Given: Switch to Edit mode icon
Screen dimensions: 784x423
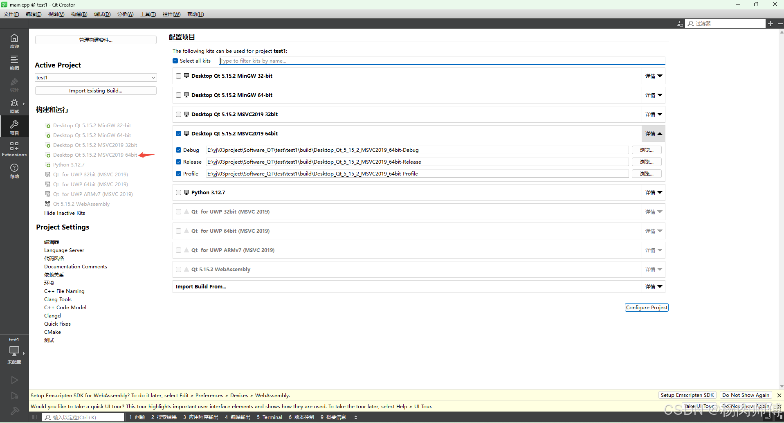Looking at the screenshot, I should click(x=14, y=59).
